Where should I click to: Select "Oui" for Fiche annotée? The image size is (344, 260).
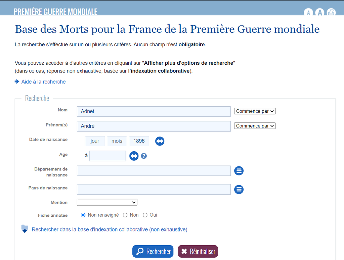tap(145, 215)
